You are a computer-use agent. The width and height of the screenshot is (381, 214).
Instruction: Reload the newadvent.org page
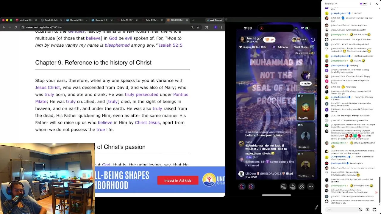[x=15, y=27]
